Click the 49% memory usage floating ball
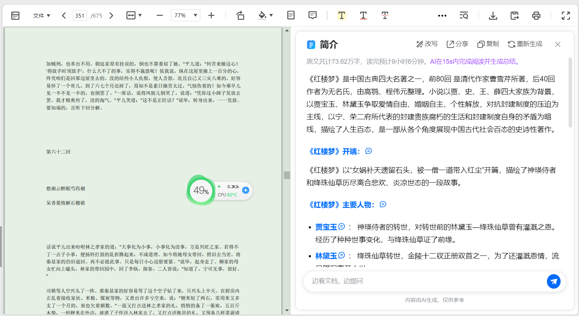 point(201,190)
